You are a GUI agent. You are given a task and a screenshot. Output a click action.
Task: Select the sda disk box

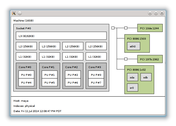point(133,77)
